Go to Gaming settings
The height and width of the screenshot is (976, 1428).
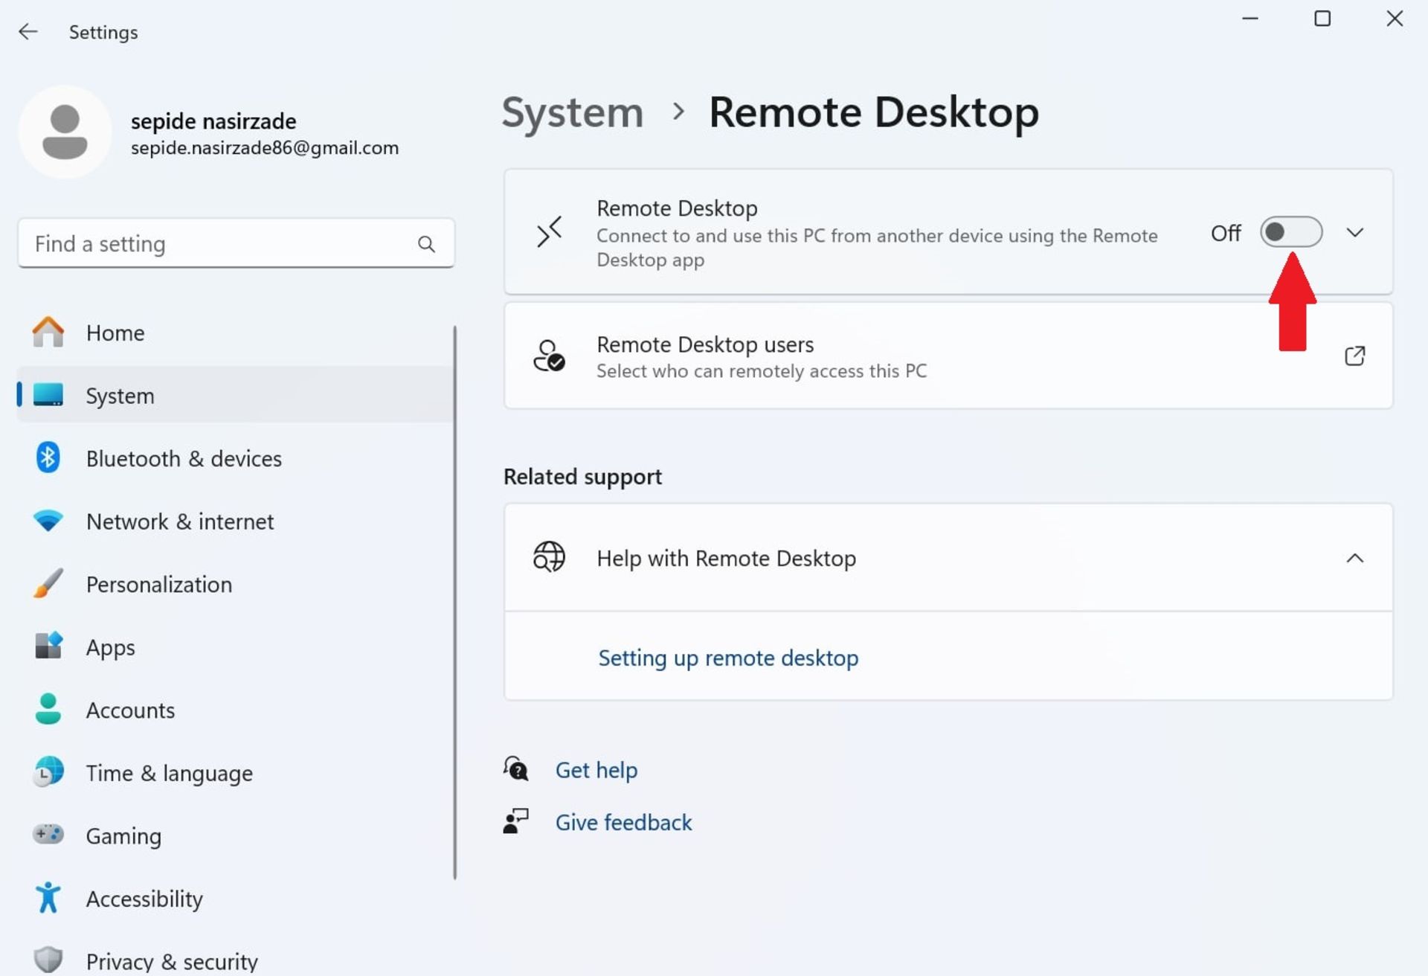coord(235,835)
